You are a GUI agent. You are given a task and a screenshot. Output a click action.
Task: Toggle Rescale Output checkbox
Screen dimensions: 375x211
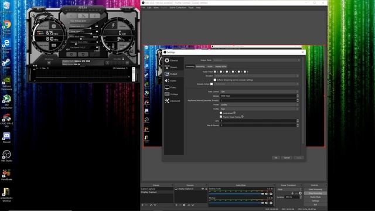212,84
